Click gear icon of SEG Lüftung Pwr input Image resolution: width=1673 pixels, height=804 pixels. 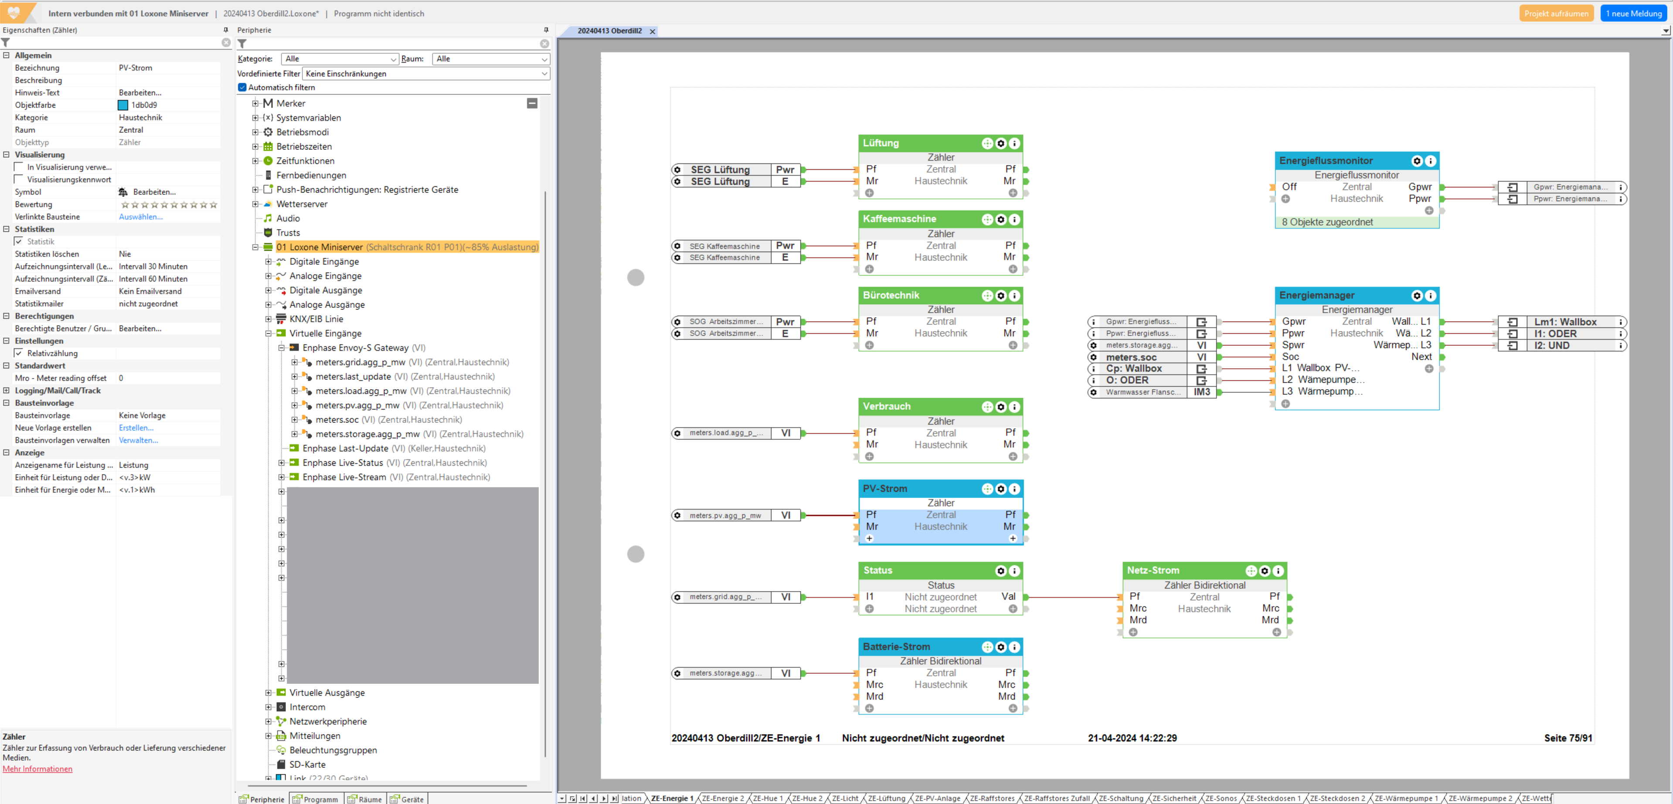tap(677, 170)
